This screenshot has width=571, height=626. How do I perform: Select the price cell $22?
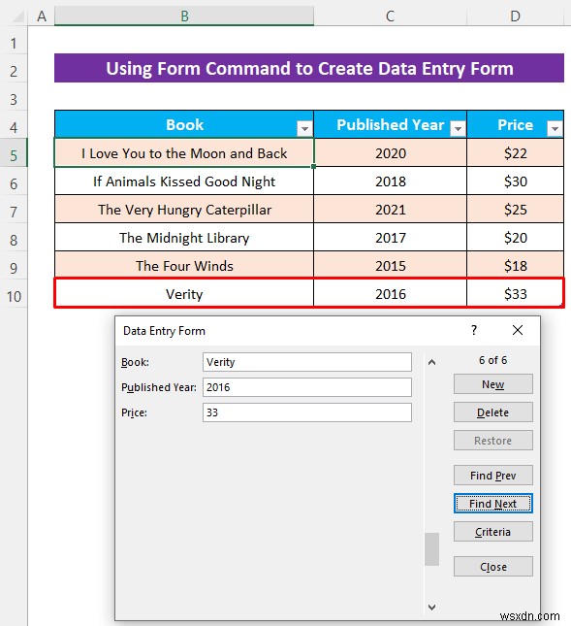[x=515, y=153]
